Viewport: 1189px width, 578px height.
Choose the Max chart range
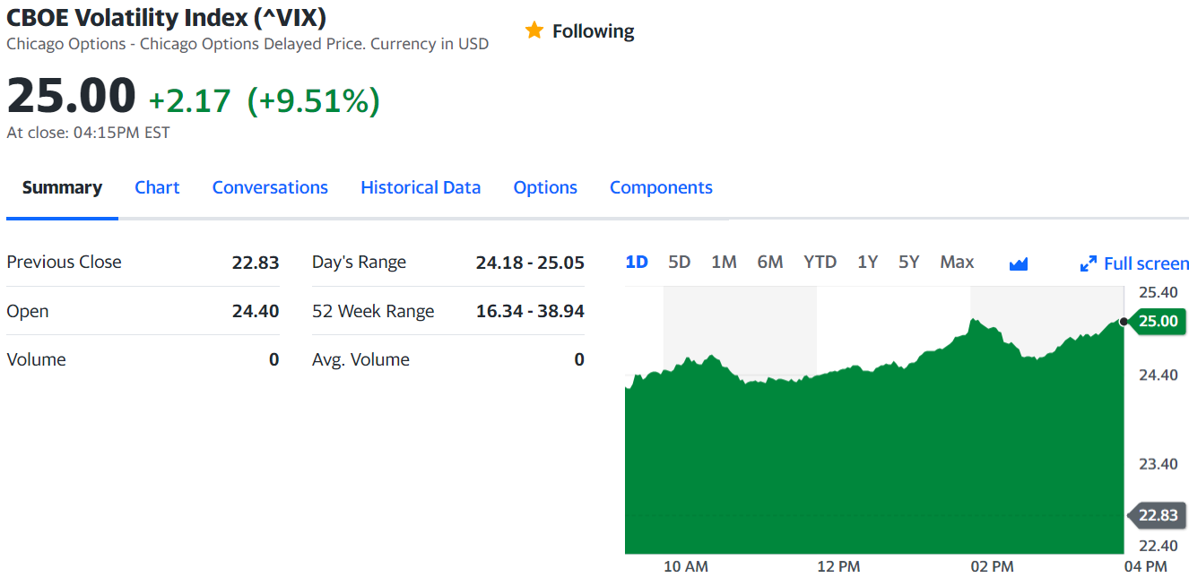point(957,262)
